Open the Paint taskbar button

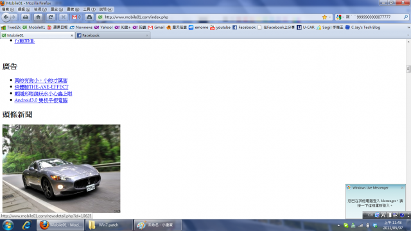(158, 225)
